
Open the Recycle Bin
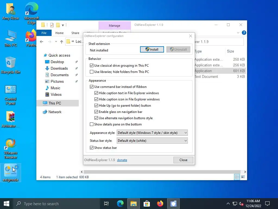[x=11, y=65]
